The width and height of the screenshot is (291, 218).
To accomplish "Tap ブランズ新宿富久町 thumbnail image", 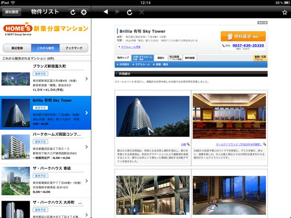I will pyautogui.click(x=15, y=79).
